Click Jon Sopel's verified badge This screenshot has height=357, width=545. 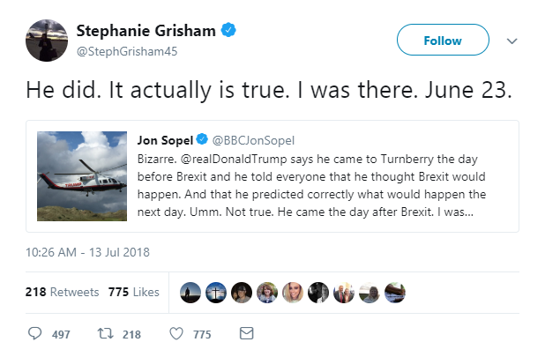(202, 139)
